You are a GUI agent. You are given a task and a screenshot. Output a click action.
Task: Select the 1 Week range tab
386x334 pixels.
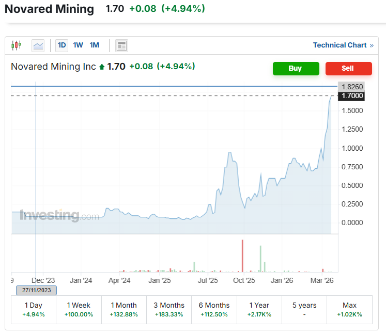tap(79, 309)
